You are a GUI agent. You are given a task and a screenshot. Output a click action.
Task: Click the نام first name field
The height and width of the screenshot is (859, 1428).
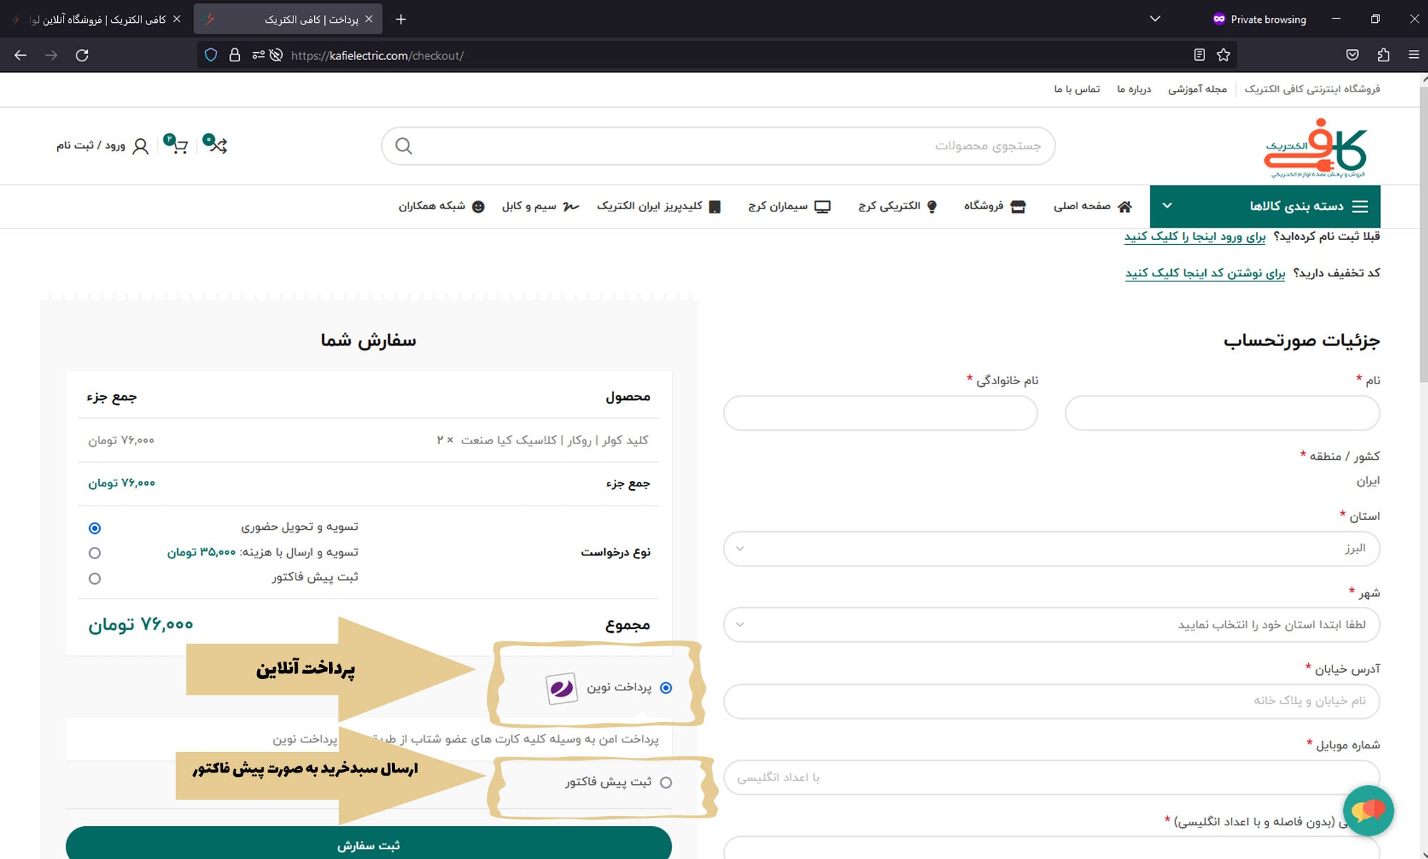[x=1222, y=413]
